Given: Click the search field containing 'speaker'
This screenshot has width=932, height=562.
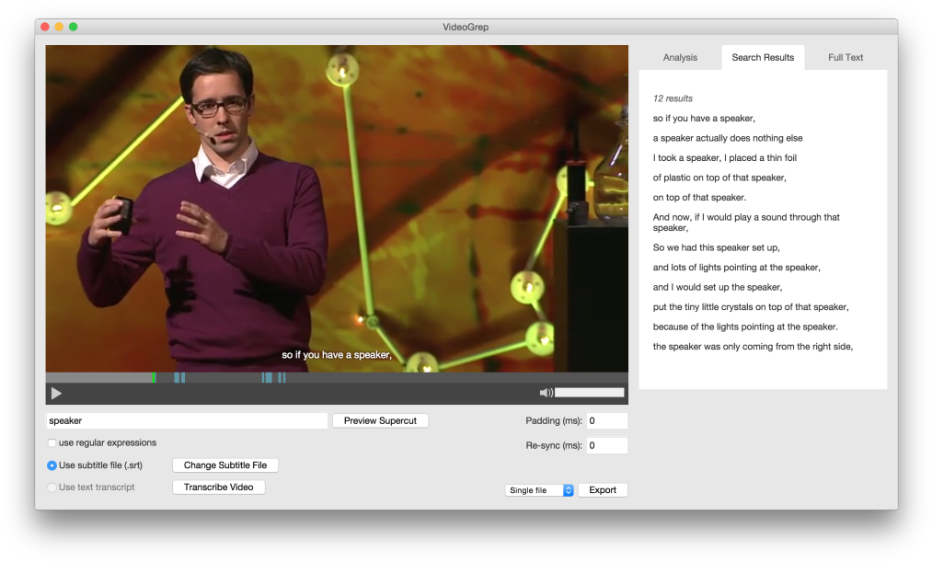Looking at the screenshot, I should (187, 420).
